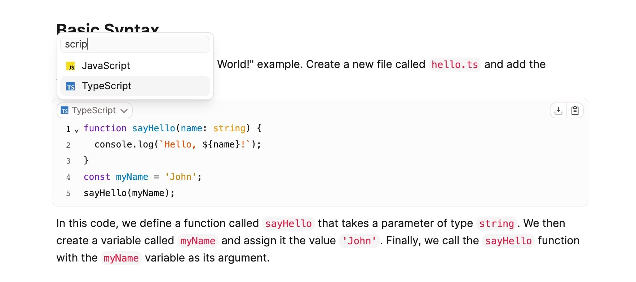
Task: Click the sayHello(myName) call on line 5
Action: tap(129, 193)
